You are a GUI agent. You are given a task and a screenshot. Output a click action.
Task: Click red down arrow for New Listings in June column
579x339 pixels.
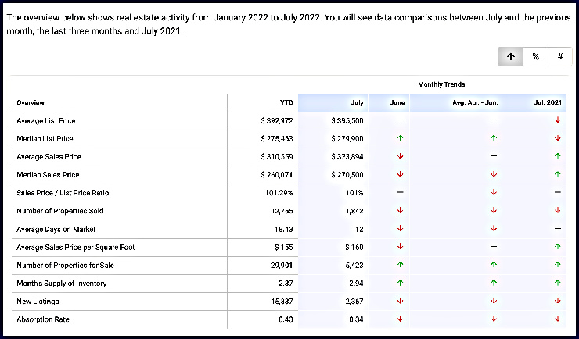coord(400,301)
